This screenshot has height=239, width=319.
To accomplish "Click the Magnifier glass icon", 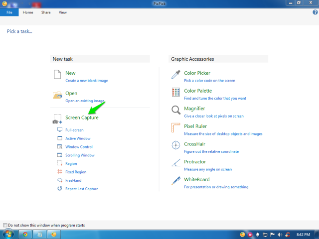I will 176,110.
